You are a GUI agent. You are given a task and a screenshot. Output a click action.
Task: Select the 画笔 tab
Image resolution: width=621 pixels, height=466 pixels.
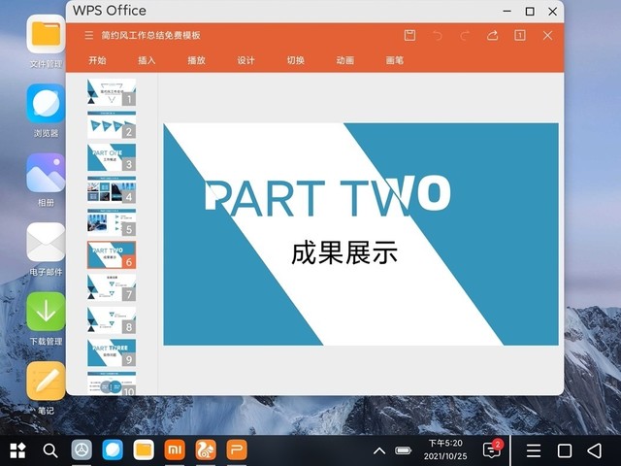tap(395, 60)
